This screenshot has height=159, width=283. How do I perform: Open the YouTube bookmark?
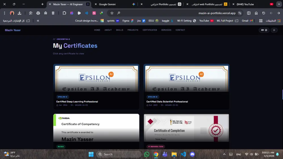tap(206, 21)
